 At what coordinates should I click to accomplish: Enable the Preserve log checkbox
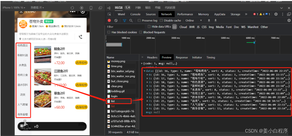[x=139, y=20]
